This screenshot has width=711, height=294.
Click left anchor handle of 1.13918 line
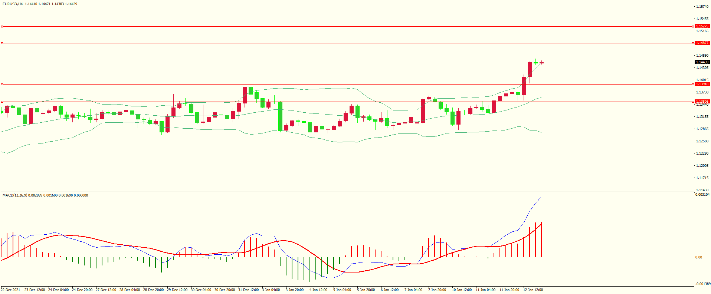(x=2, y=84)
